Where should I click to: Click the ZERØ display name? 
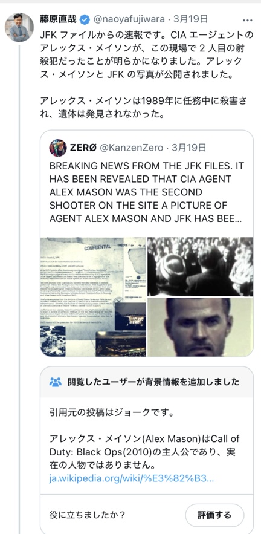point(83,148)
